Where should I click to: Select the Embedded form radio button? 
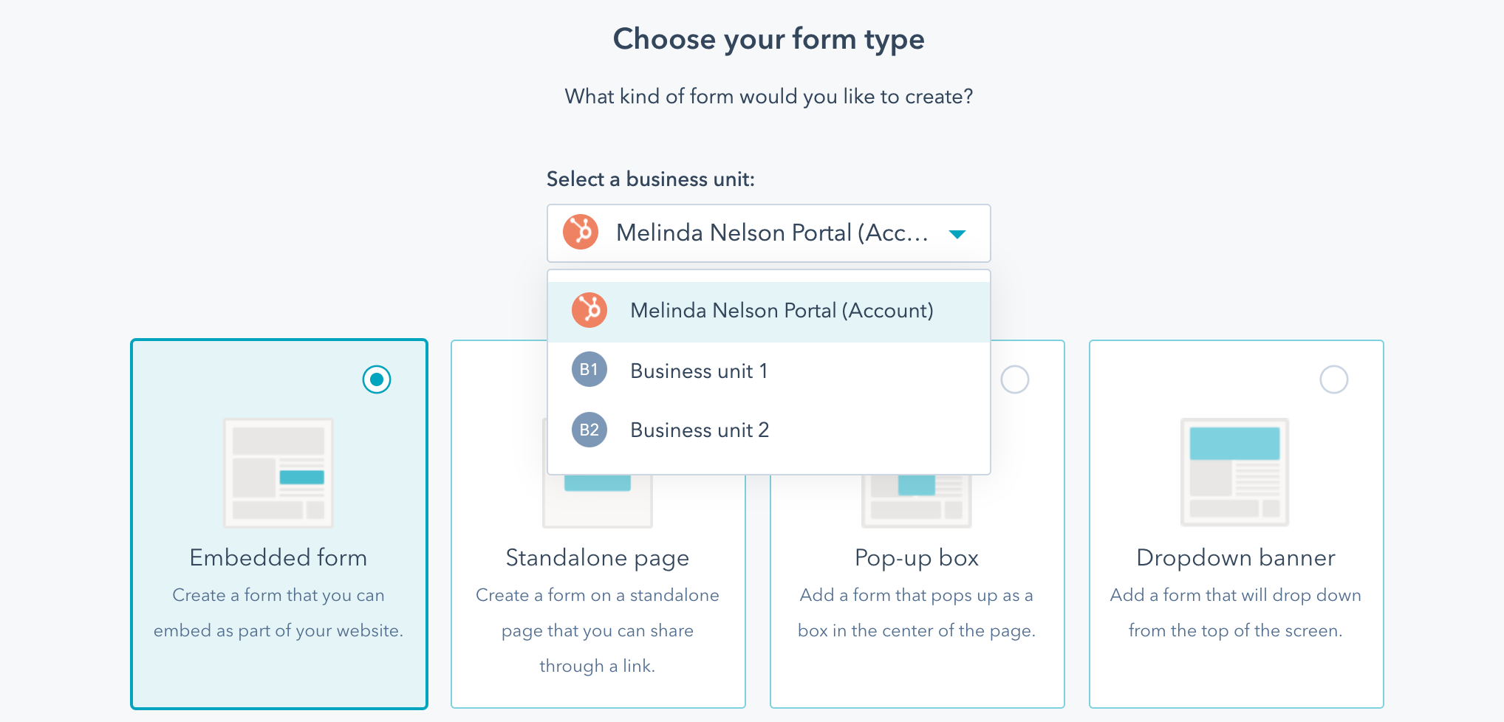pos(377,379)
